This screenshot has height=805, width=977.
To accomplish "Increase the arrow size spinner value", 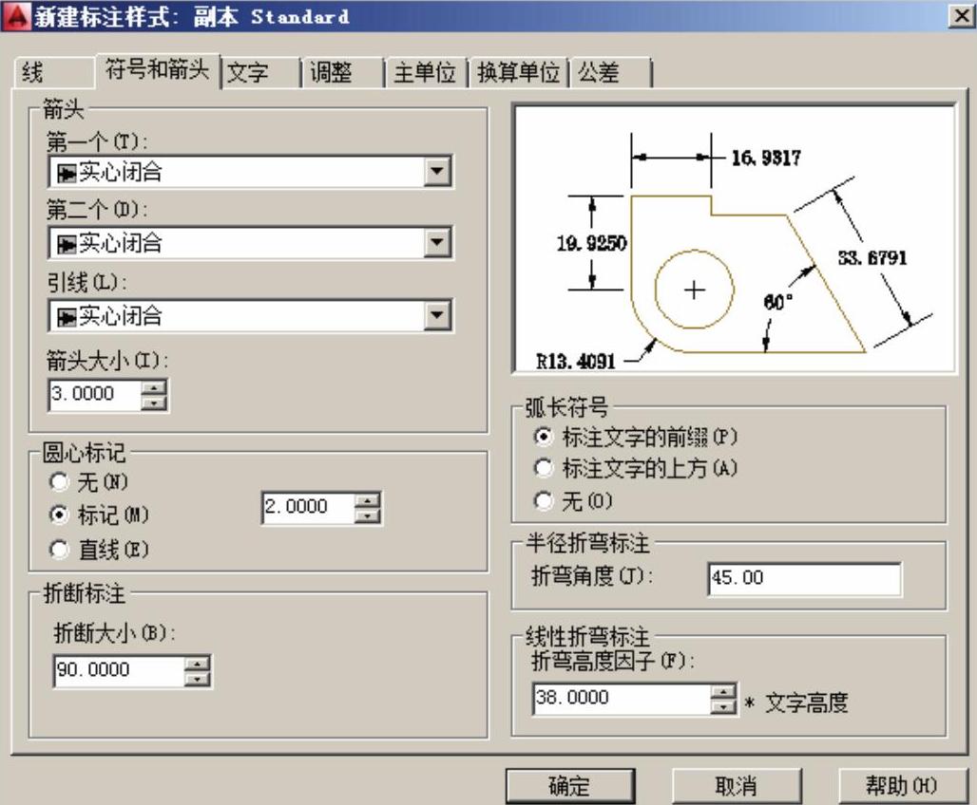I will pyautogui.click(x=153, y=387).
